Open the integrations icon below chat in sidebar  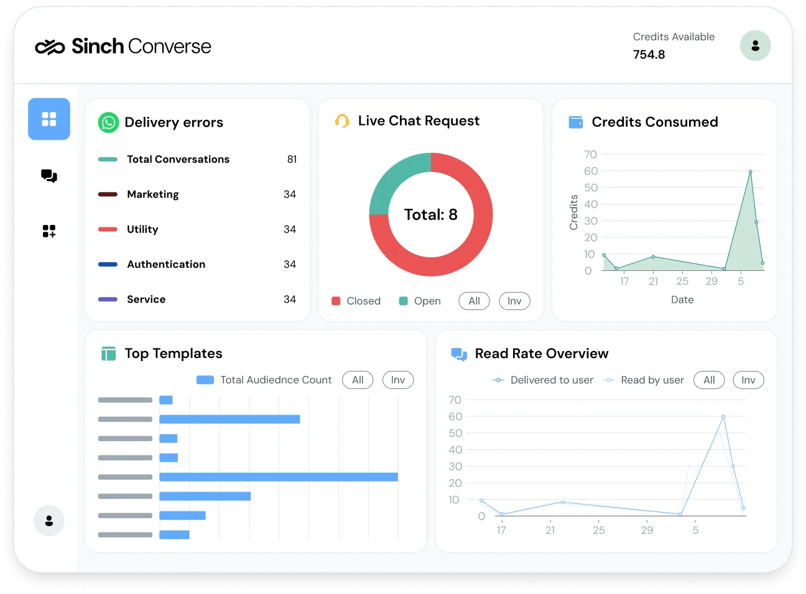coord(49,231)
